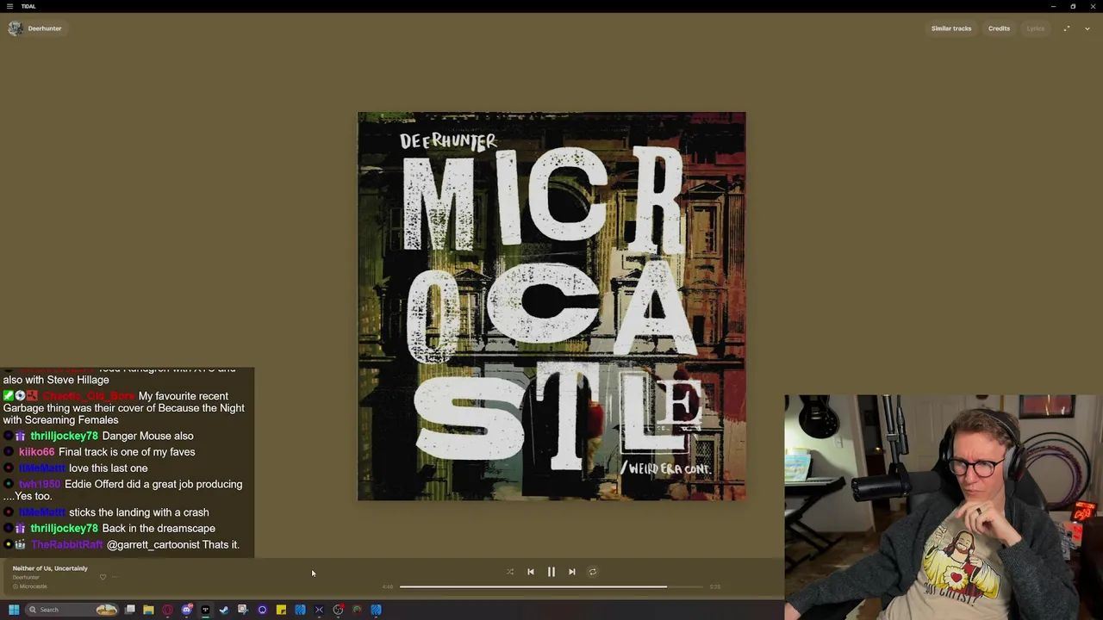Image resolution: width=1103 pixels, height=620 pixels.
Task: Open Task View in taskbar
Action: pos(130,610)
